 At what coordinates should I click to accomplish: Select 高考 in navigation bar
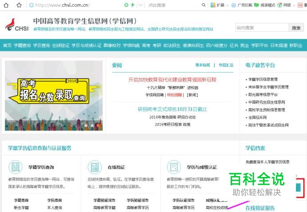pos(146,45)
